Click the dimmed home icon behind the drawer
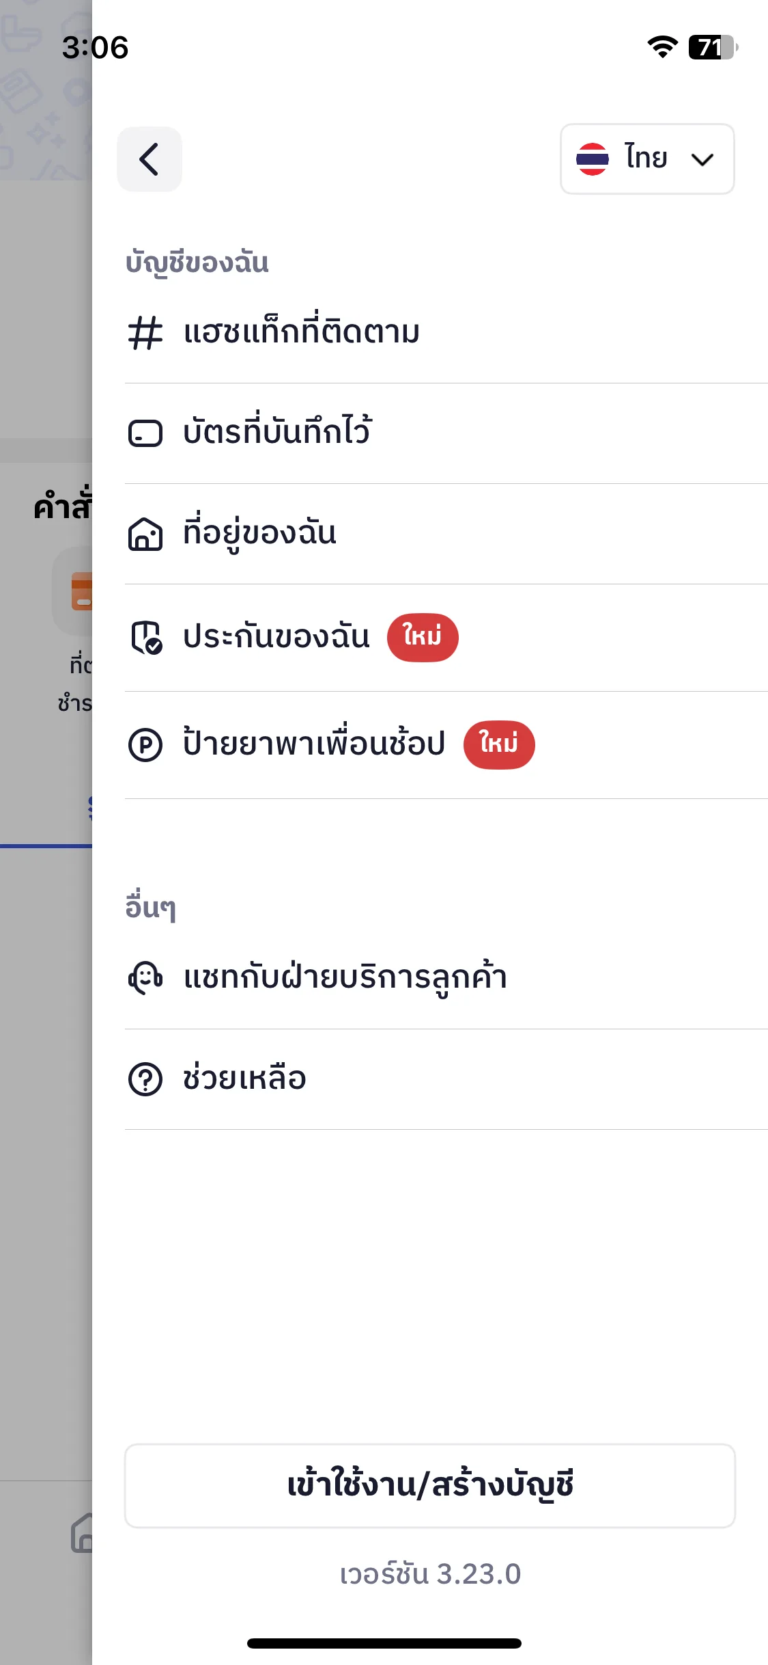 (82, 1533)
